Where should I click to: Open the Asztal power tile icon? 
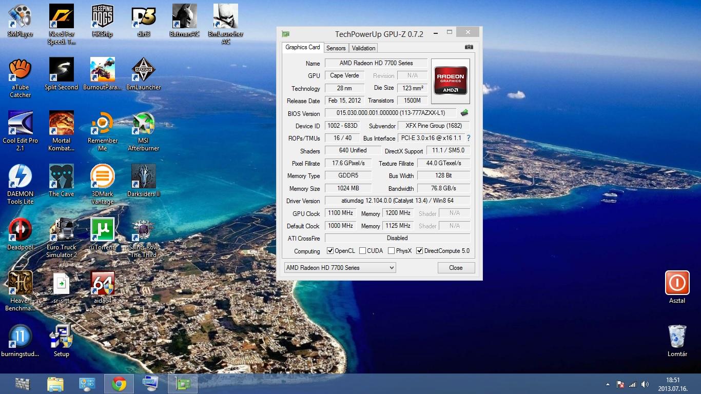tap(677, 287)
